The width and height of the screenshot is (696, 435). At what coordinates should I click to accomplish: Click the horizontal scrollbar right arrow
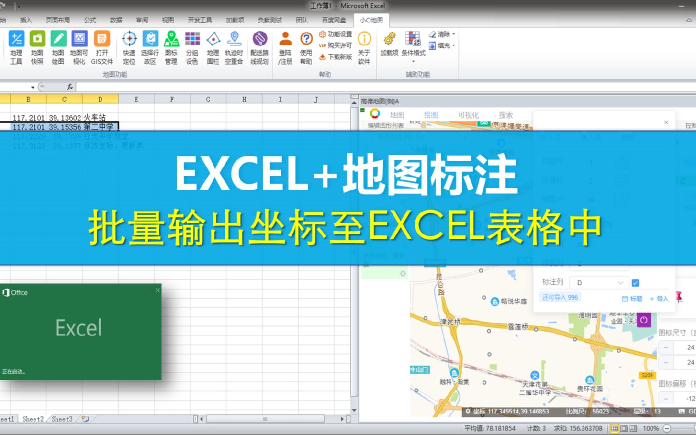tap(342, 419)
